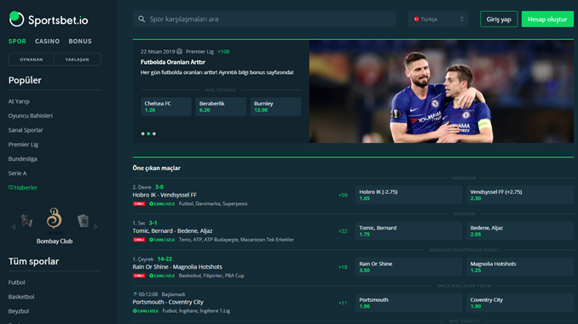
Task: Go to next casino carousel item arrow
Action: tap(95, 227)
